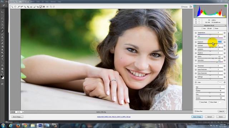The width and height of the screenshot is (229, 128).
Task: Open the zoom level dropdown arrow
Action: (23, 112)
